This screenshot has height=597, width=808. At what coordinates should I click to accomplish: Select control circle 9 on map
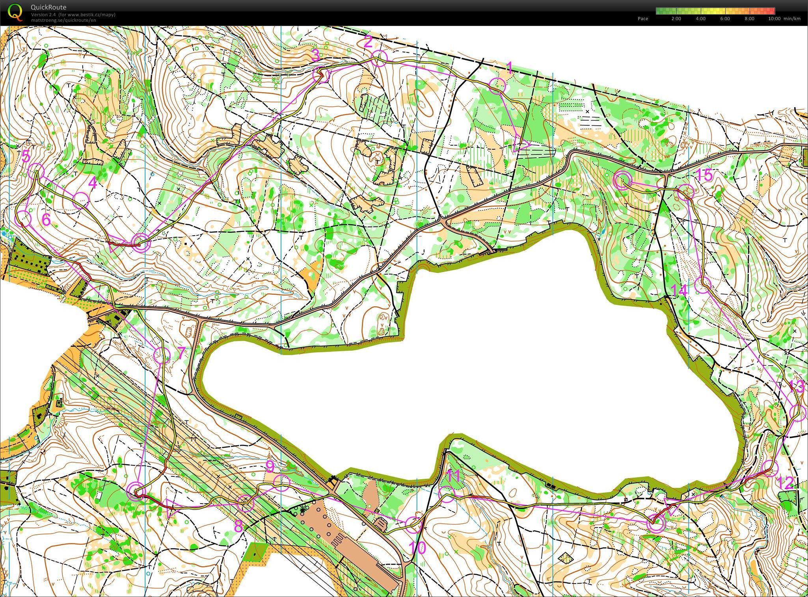click(281, 483)
